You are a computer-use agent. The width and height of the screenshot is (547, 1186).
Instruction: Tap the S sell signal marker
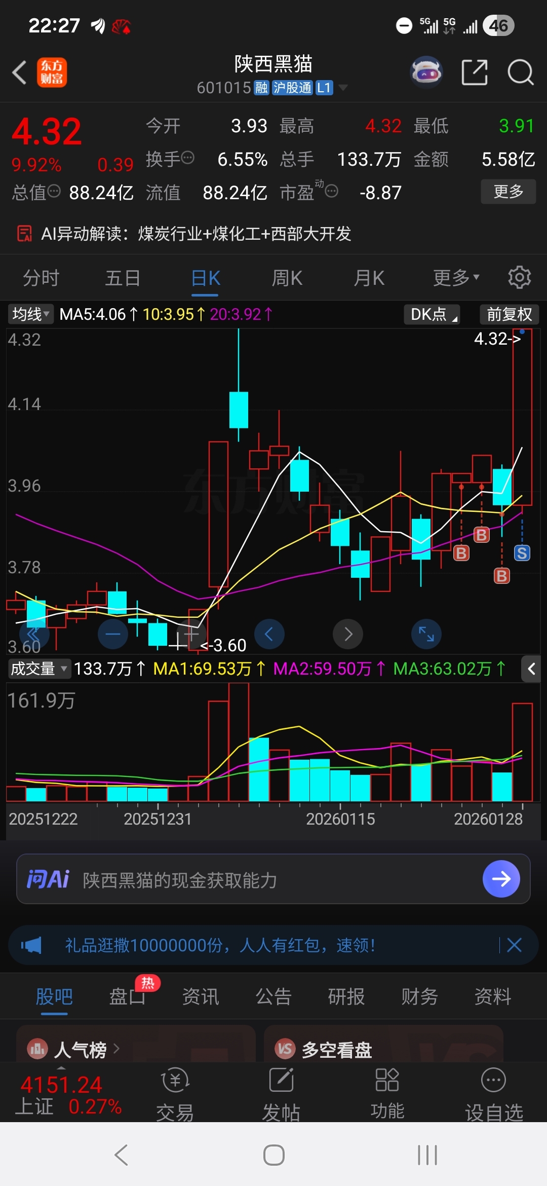coord(522,553)
